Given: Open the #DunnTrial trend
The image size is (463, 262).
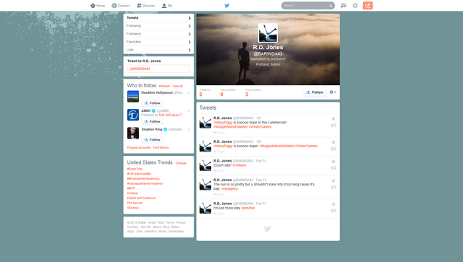Looking at the screenshot, I should point(135,169).
